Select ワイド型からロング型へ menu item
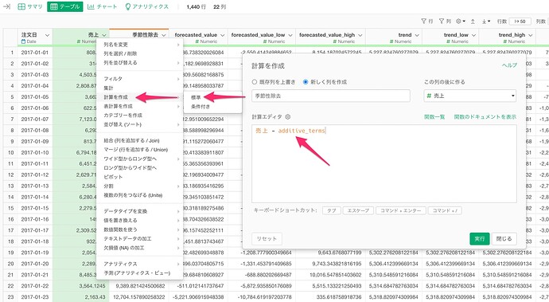The image size is (549, 302). (139, 159)
